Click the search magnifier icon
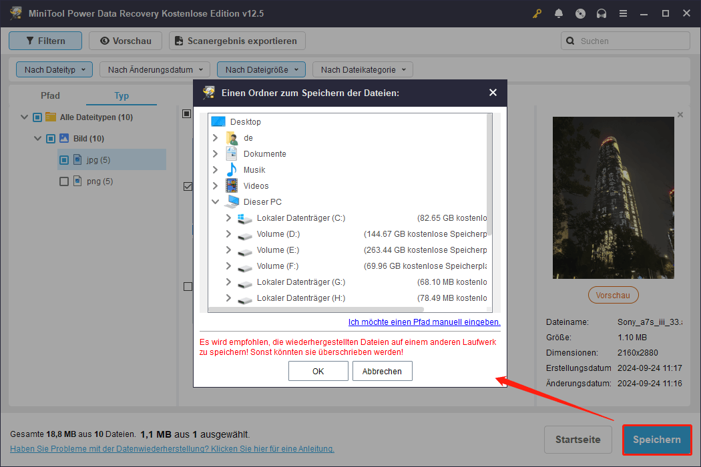The width and height of the screenshot is (701, 467). tap(570, 41)
